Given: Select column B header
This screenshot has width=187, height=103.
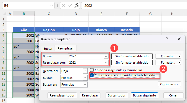Looking at the screenshot, I should [x=24, y=14].
